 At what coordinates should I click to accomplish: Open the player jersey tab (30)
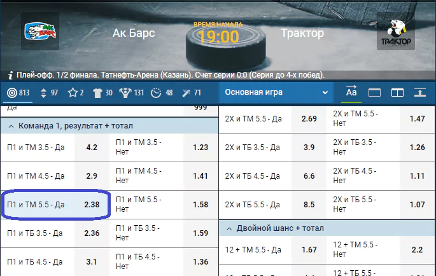[x=102, y=93]
